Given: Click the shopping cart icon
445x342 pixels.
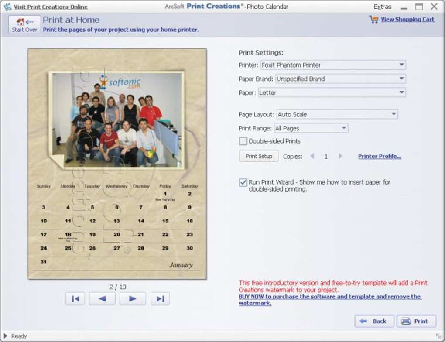Looking at the screenshot, I should click(373, 19).
